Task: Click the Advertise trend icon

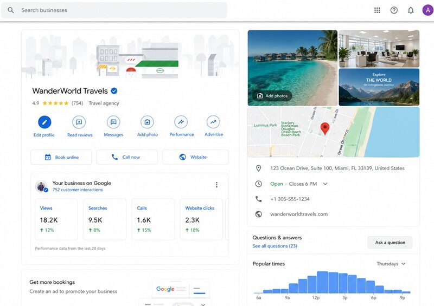Action: [x=213, y=122]
